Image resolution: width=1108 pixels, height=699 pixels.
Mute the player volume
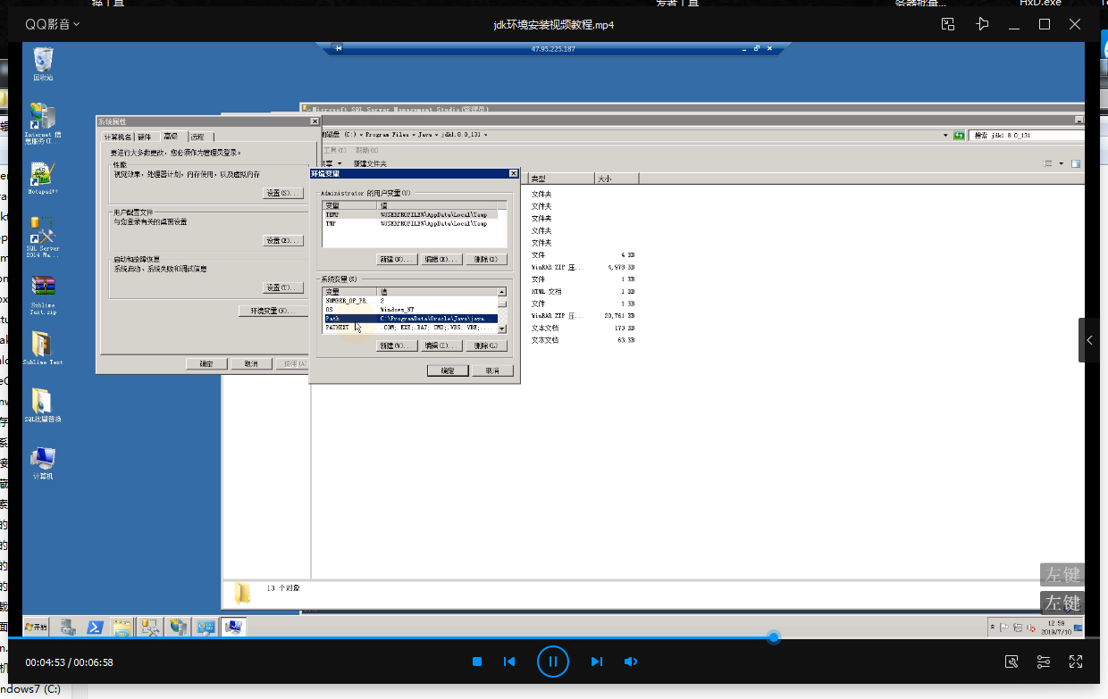(x=631, y=662)
